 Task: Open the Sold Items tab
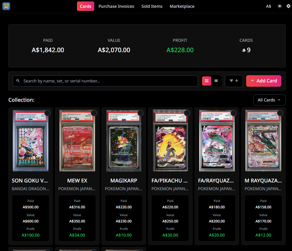pyautogui.click(x=152, y=6)
